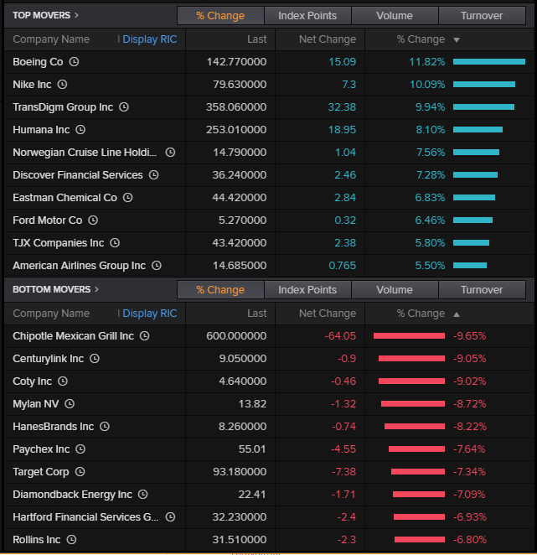This screenshot has width=537, height=555.
Task: Click the Nike Inc teal percent bar
Action: [484, 85]
